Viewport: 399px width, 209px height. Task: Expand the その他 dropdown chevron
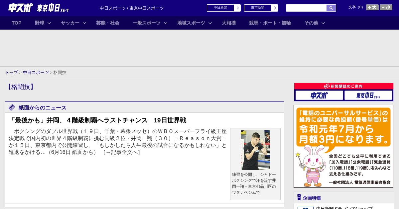click(x=323, y=23)
